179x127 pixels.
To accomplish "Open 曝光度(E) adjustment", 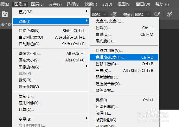I will 124,41.
